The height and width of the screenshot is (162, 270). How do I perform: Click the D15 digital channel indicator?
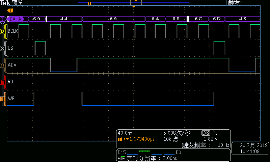tap(122, 153)
